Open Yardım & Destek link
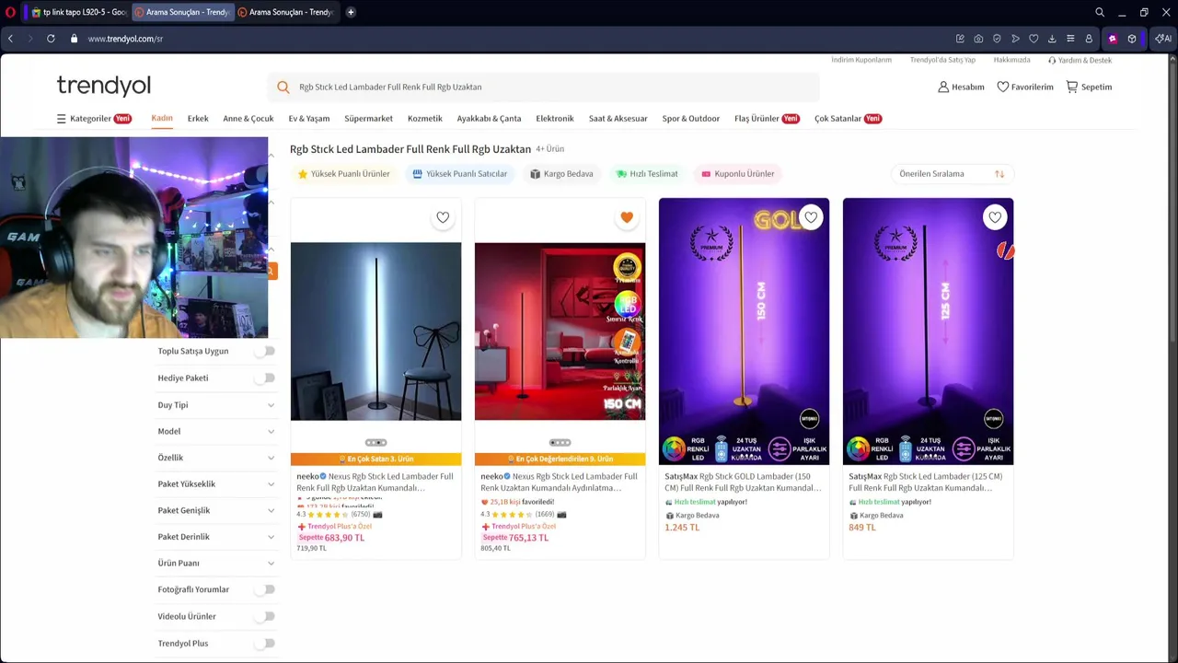The image size is (1178, 663). tap(1080, 60)
